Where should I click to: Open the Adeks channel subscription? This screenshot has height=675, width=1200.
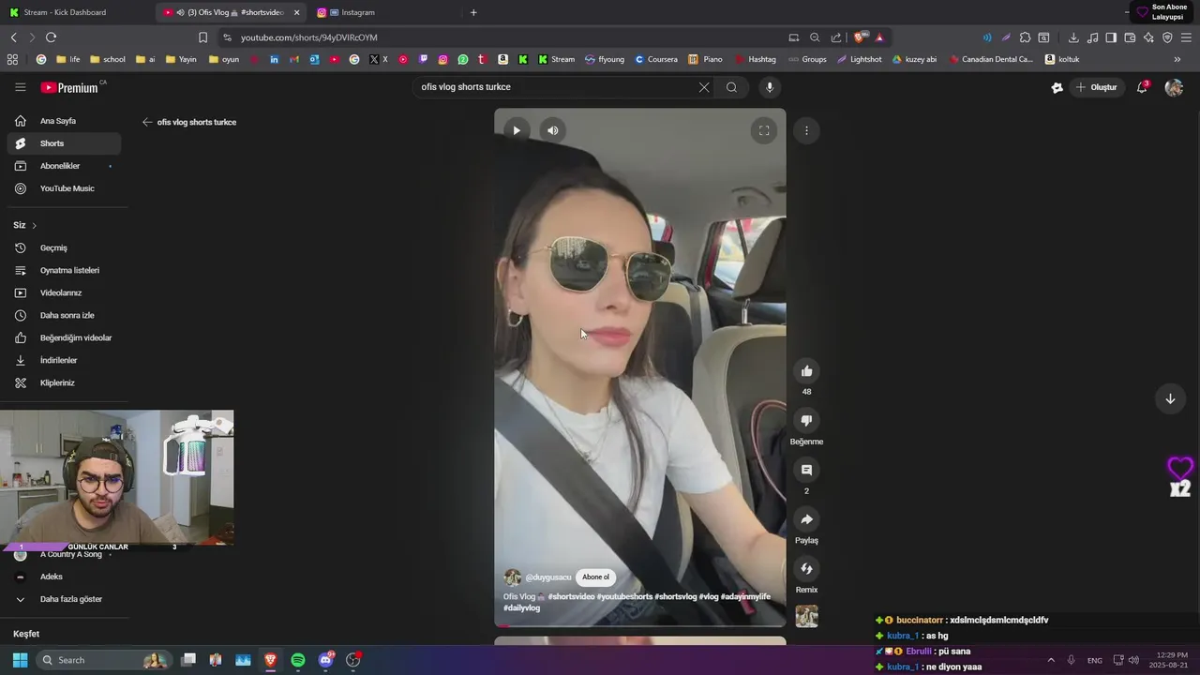coord(64,577)
